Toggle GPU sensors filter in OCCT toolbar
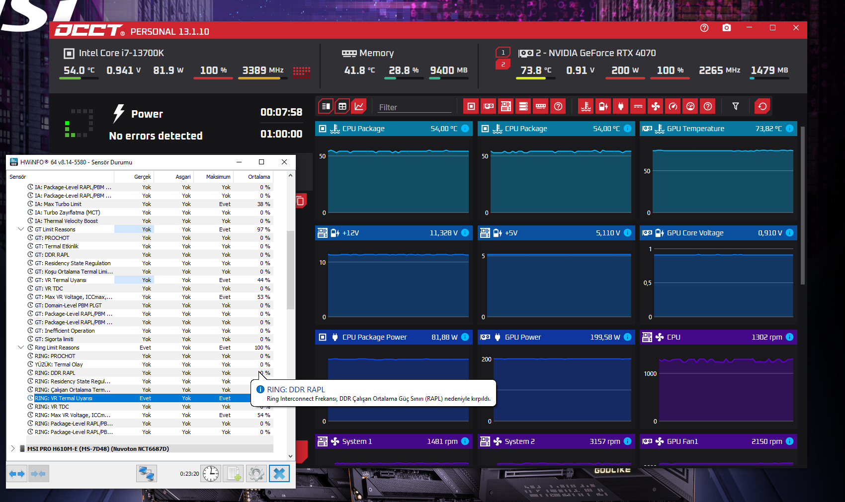The image size is (845, 502). (x=489, y=106)
